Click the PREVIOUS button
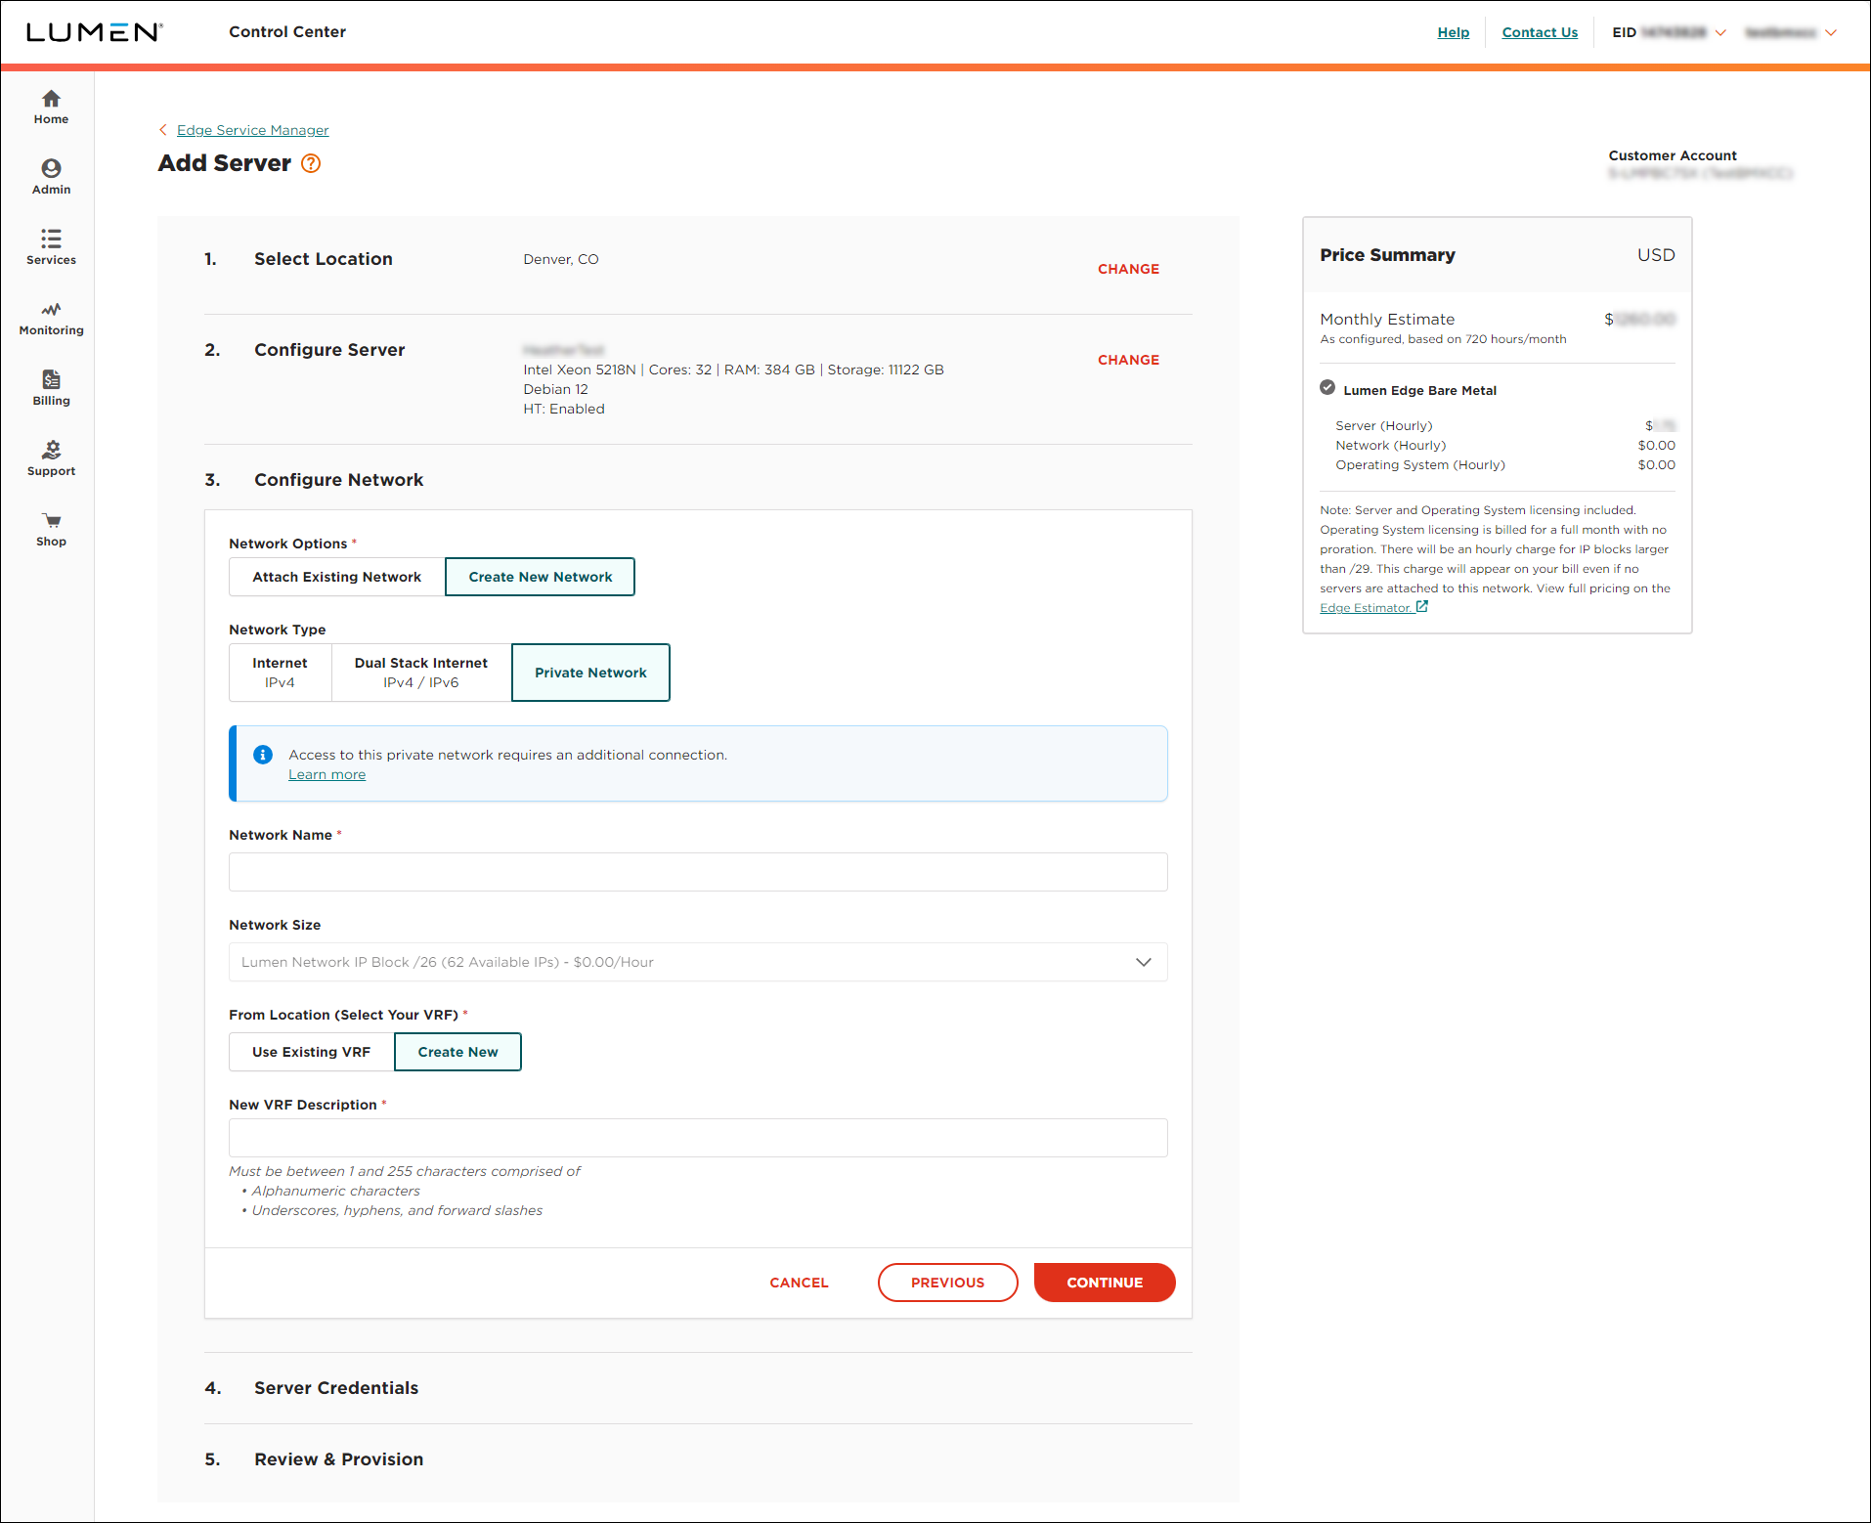Viewport: 1871px width, 1523px height. 947,1283
